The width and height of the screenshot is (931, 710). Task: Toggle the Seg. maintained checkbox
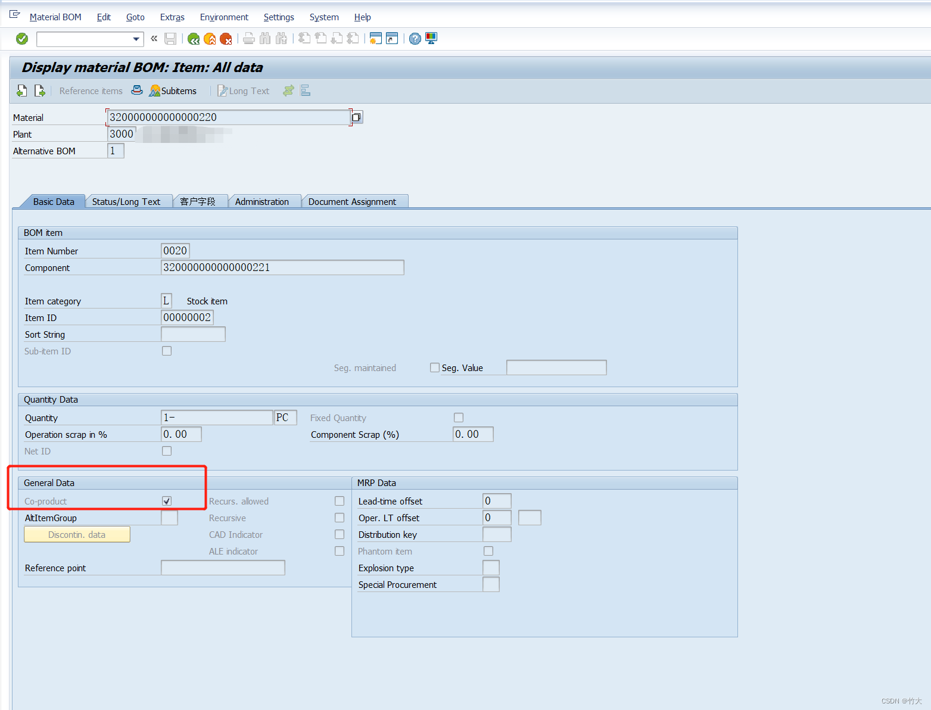tap(435, 368)
